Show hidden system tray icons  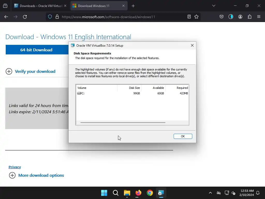(210, 193)
